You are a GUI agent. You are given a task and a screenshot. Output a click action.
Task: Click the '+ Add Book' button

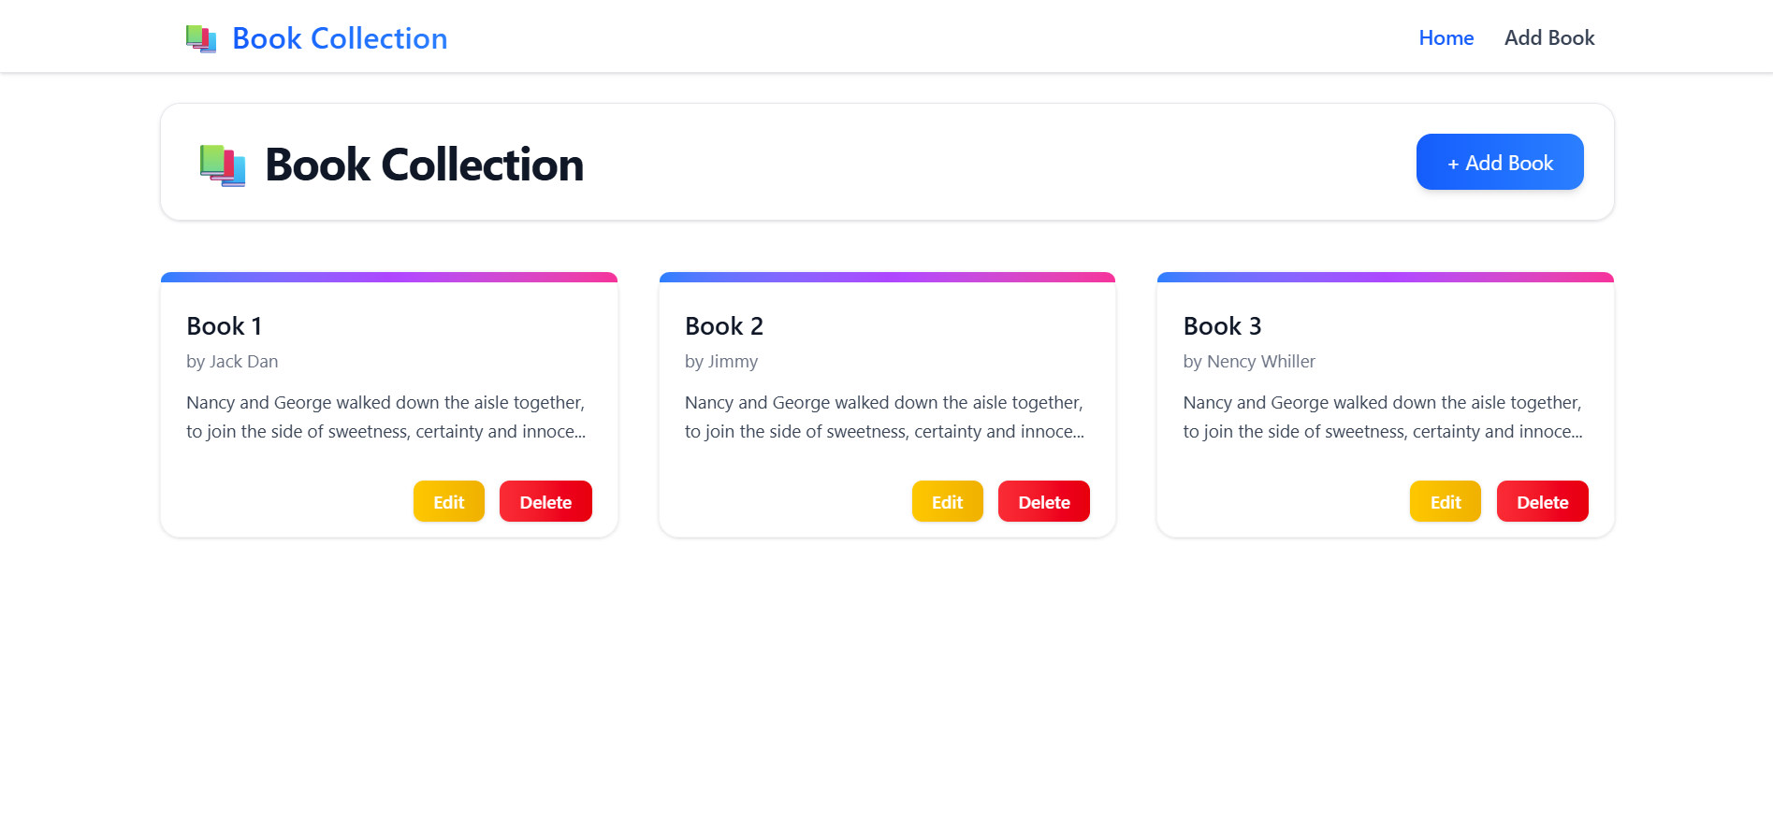coord(1499,162)
